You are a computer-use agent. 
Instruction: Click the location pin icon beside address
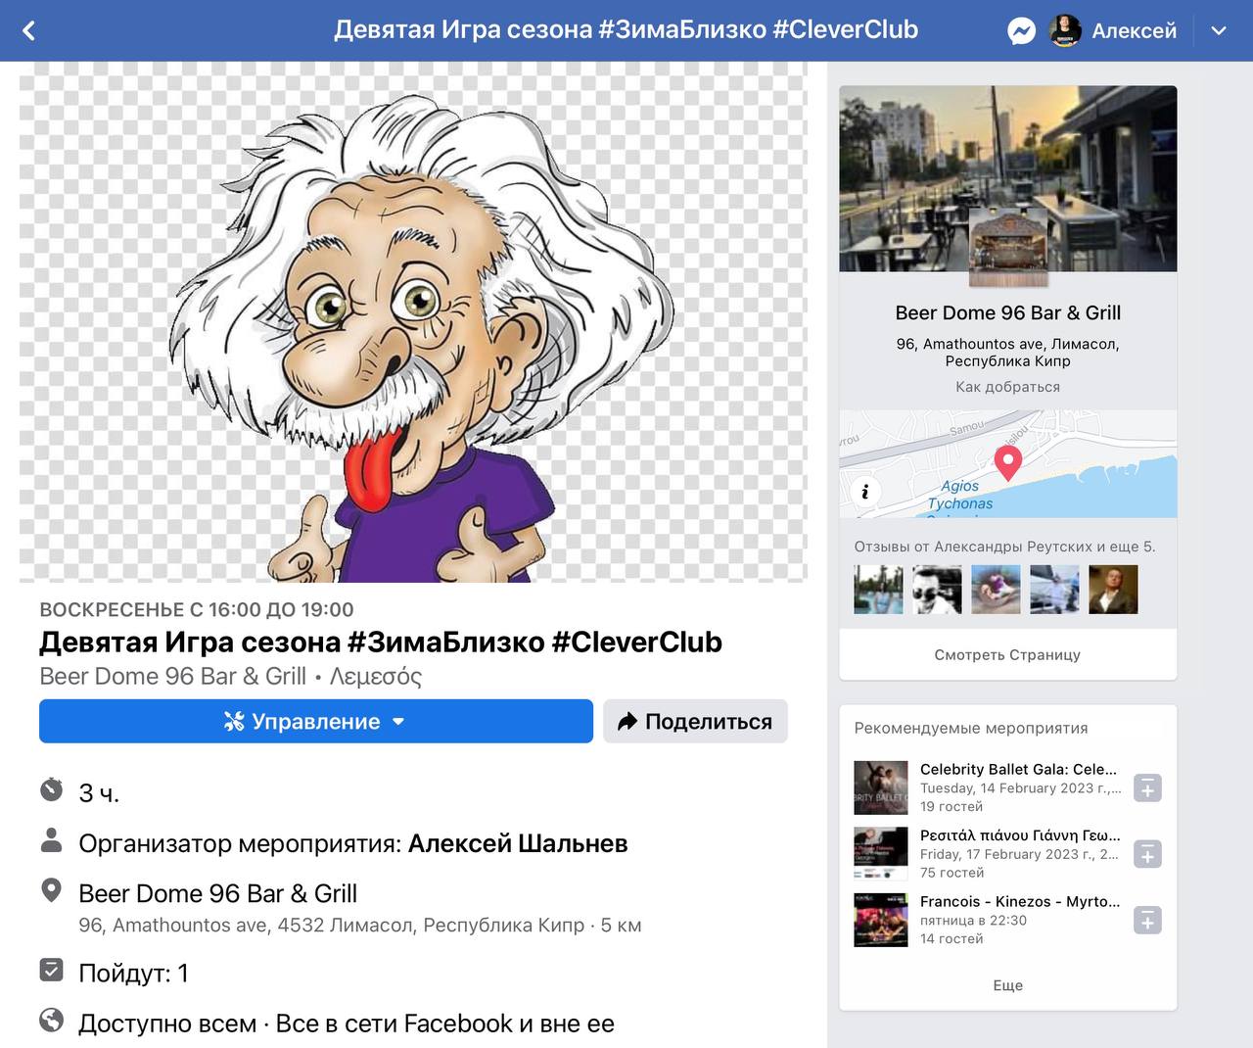point(51,890)
